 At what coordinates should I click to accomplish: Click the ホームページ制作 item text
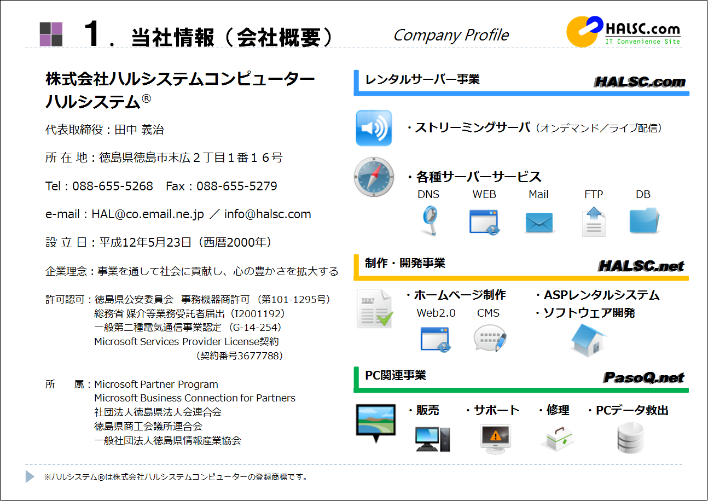point(460,295)
